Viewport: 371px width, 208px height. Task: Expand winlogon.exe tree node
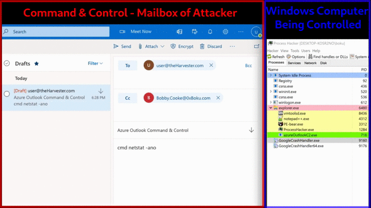pos(271,102)
